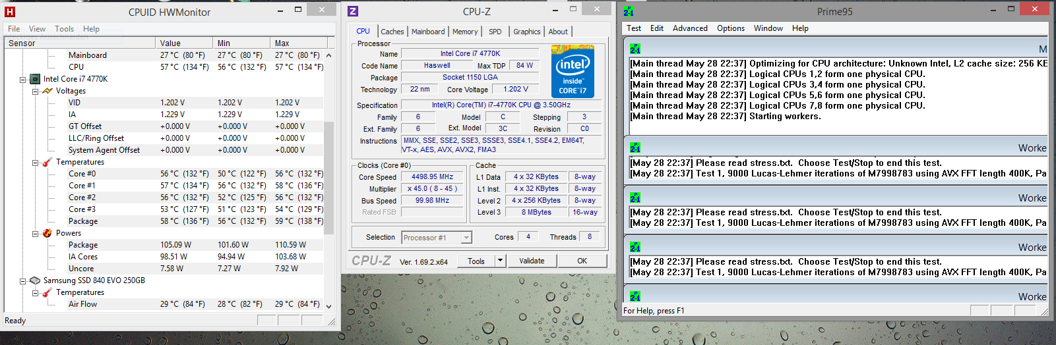Switch to the Memory tab in CPU-Z
1056x345 pixels.
465,32
